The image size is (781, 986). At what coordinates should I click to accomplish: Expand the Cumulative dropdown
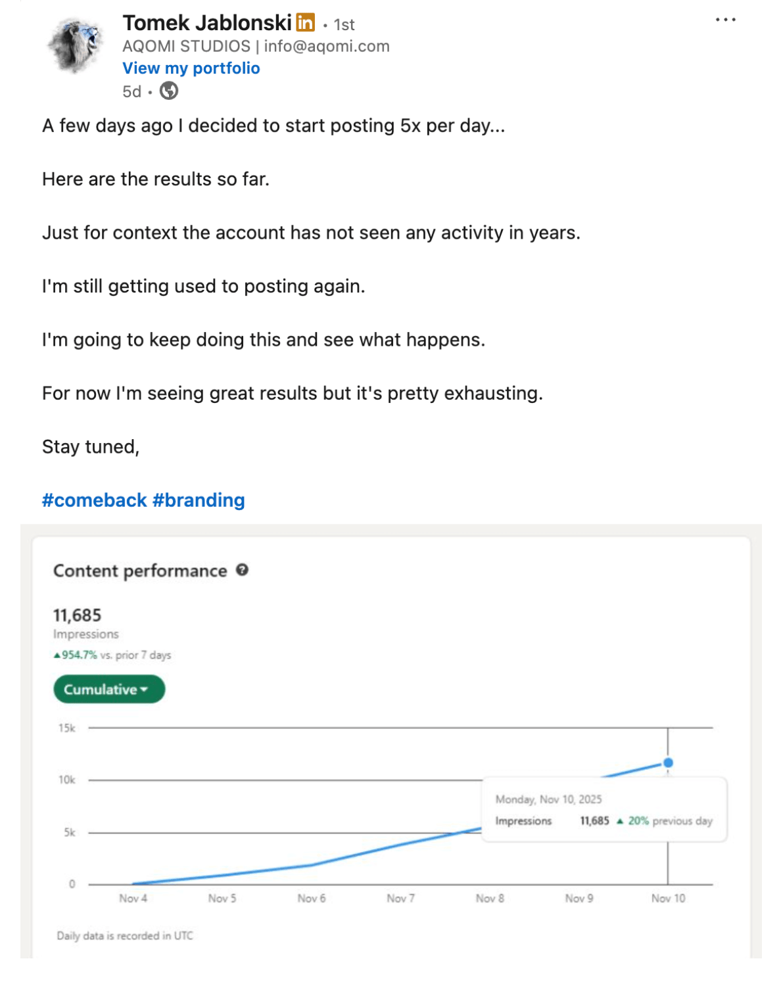pyautogui.click(x=108, y=690)
